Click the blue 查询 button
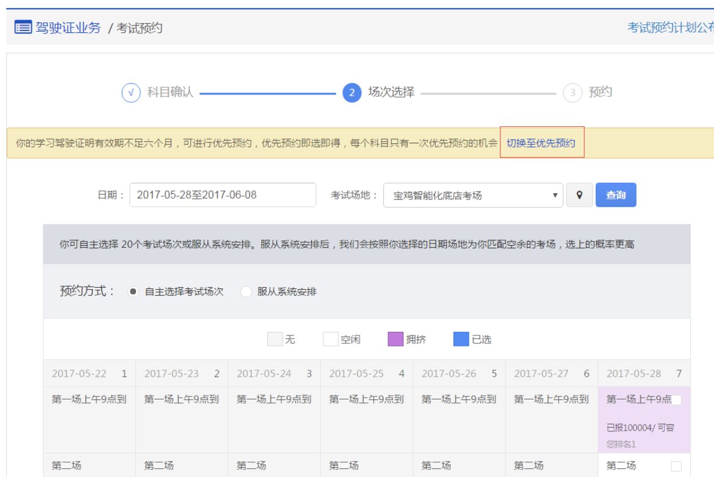Viewport: 714px width, 483px height. [615, 195]
